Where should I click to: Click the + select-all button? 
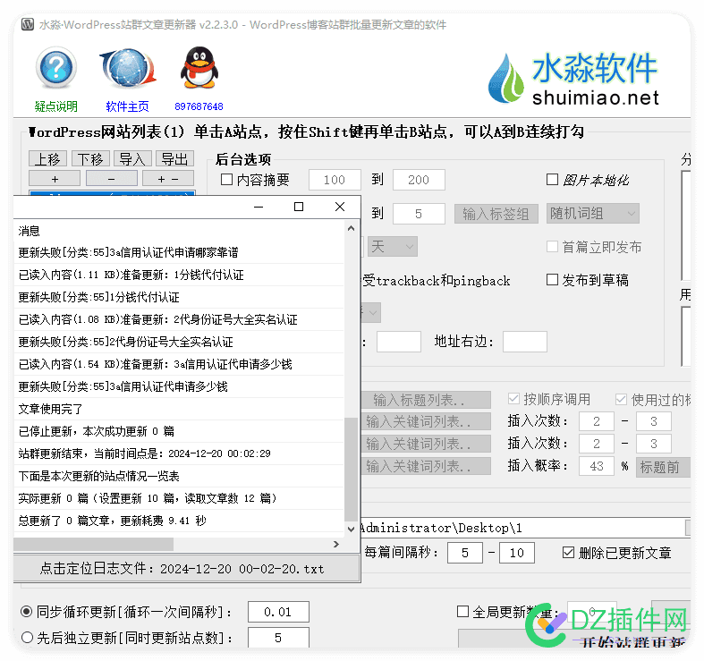(55, 178)
